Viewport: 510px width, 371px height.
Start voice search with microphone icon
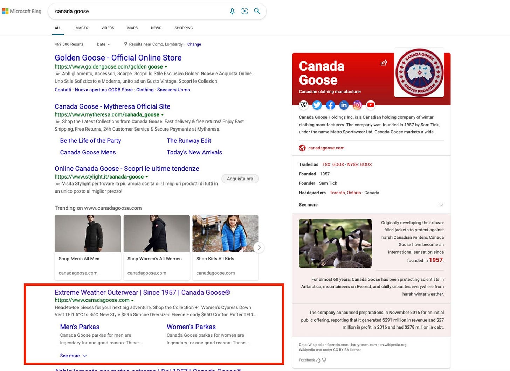point(232,11)
